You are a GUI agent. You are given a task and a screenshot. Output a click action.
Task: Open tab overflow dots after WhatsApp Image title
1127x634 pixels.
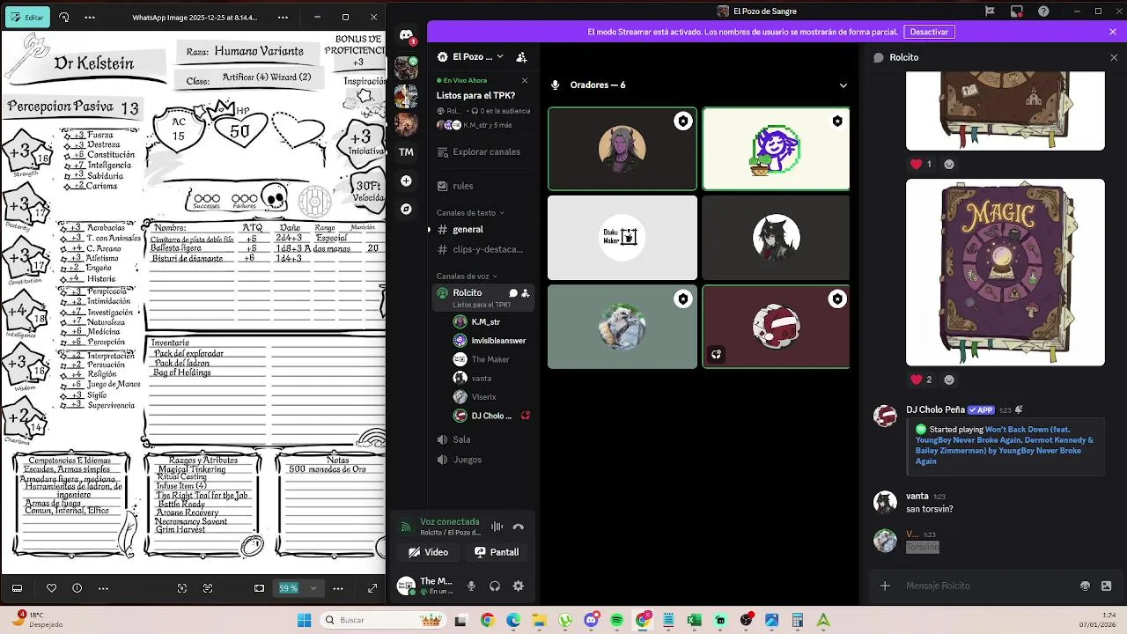tap(283, 17)
